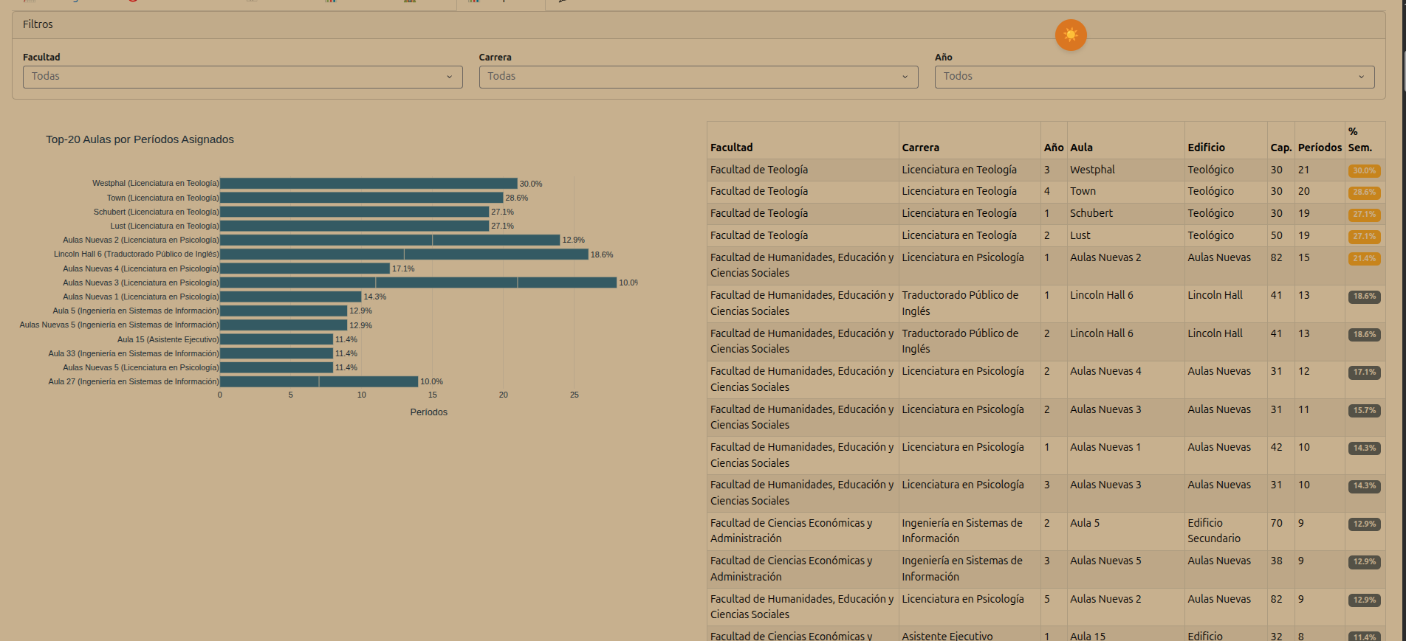Viewport: 1406px width, 641px height.
Task: Click the Períodos column header
Action: pyautogui.click(x=1319, y=148)
